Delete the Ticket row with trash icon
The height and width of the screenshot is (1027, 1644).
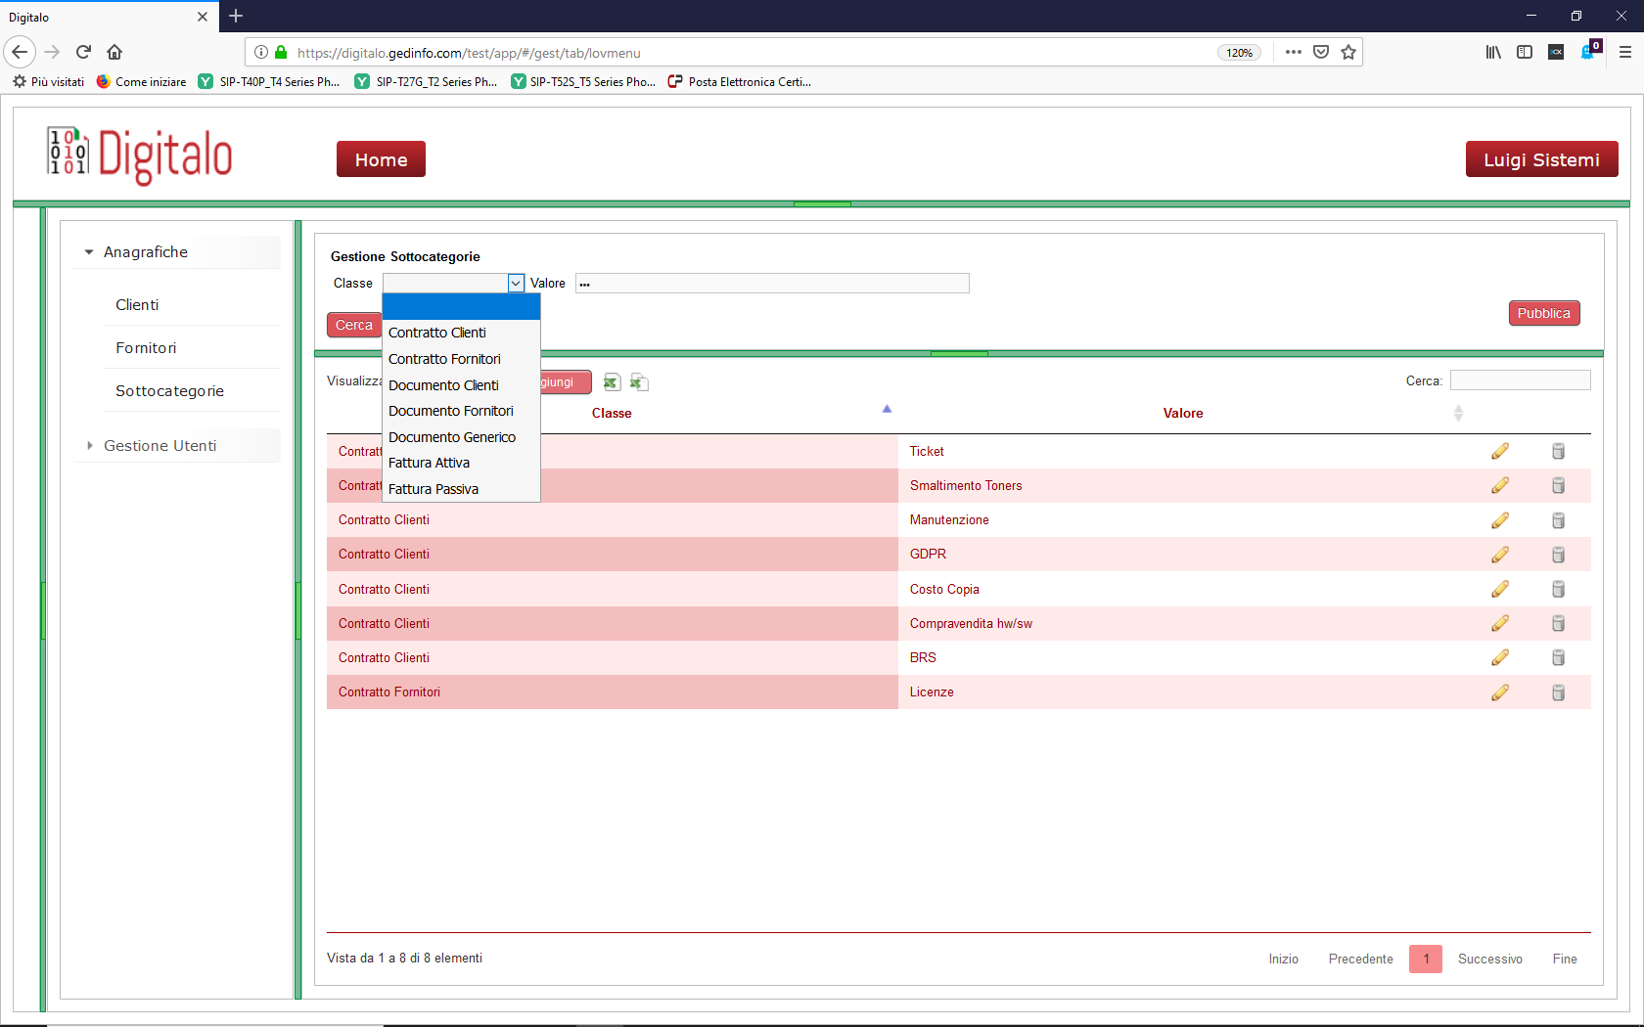pos(1558,451)
